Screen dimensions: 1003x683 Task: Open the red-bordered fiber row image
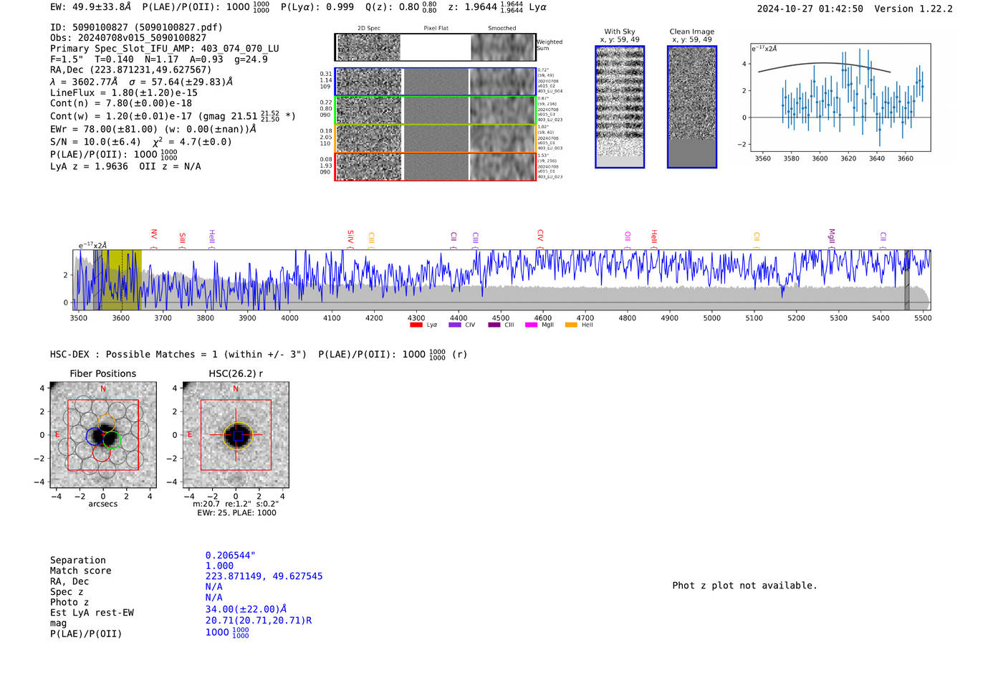coord(435,166)
